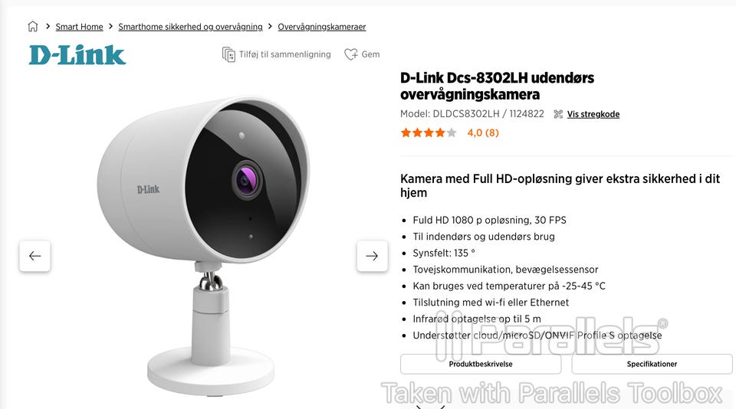Open Smarthome sikkerhed og overvågning breadcrumb
This screenshot has height=409, width=736.
point(190,27)
